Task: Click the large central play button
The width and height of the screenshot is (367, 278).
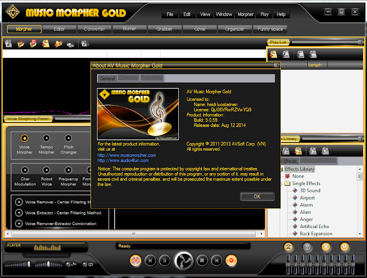Action: [x=184, y=261]
